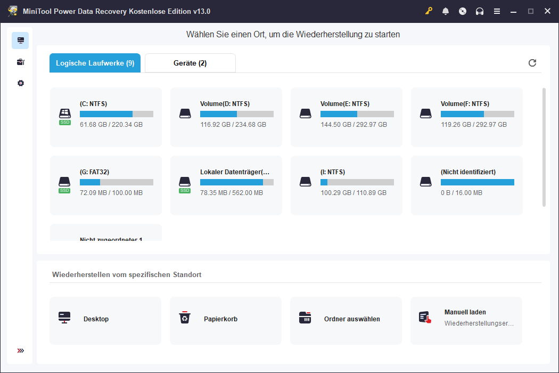The height and width of the screenshot is (373, 559).
Task: Click the 0 B / 16.00 MB text
Action: [462, 193]
